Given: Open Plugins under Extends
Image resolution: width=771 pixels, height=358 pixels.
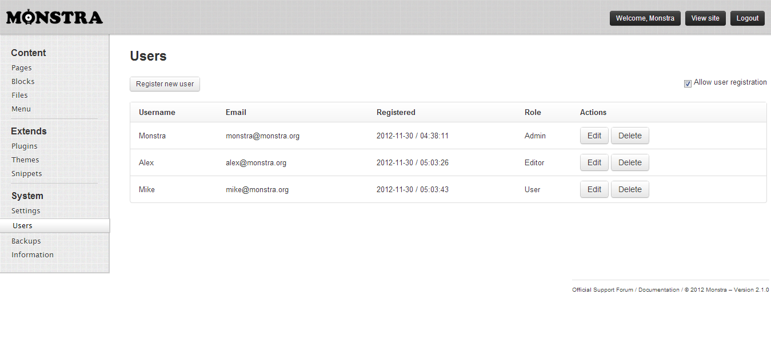Looking at the screenshot, I should (x=25, y=146).
